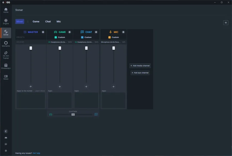Viewport: 232px width, 156px height.
Task: Open Discord icon in lower sidebar
Action: click(x=6, y=138)
